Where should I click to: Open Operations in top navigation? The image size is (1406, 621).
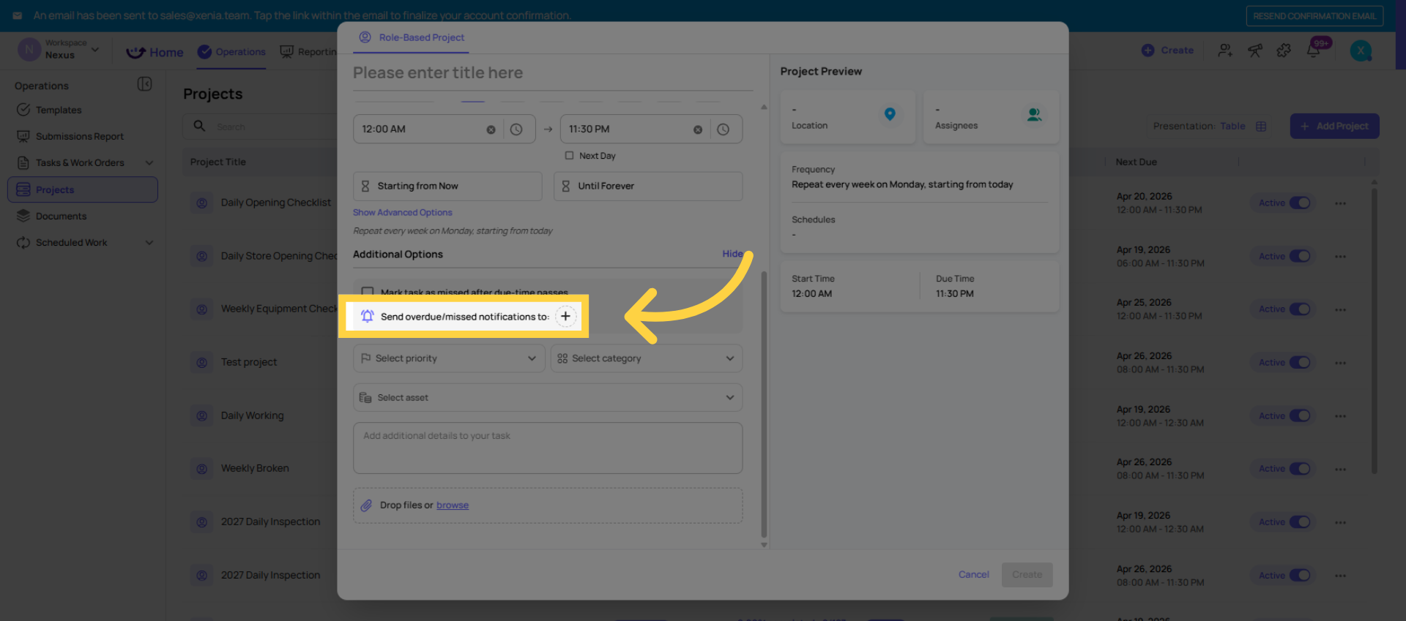[x=231, y=52]
